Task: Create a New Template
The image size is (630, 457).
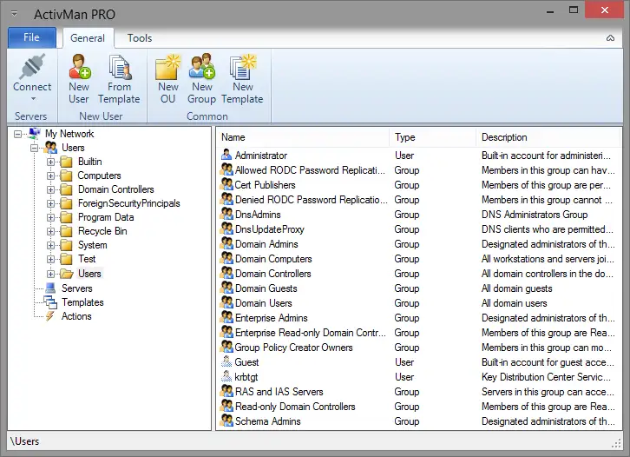Action: click(x=242, y=79)
